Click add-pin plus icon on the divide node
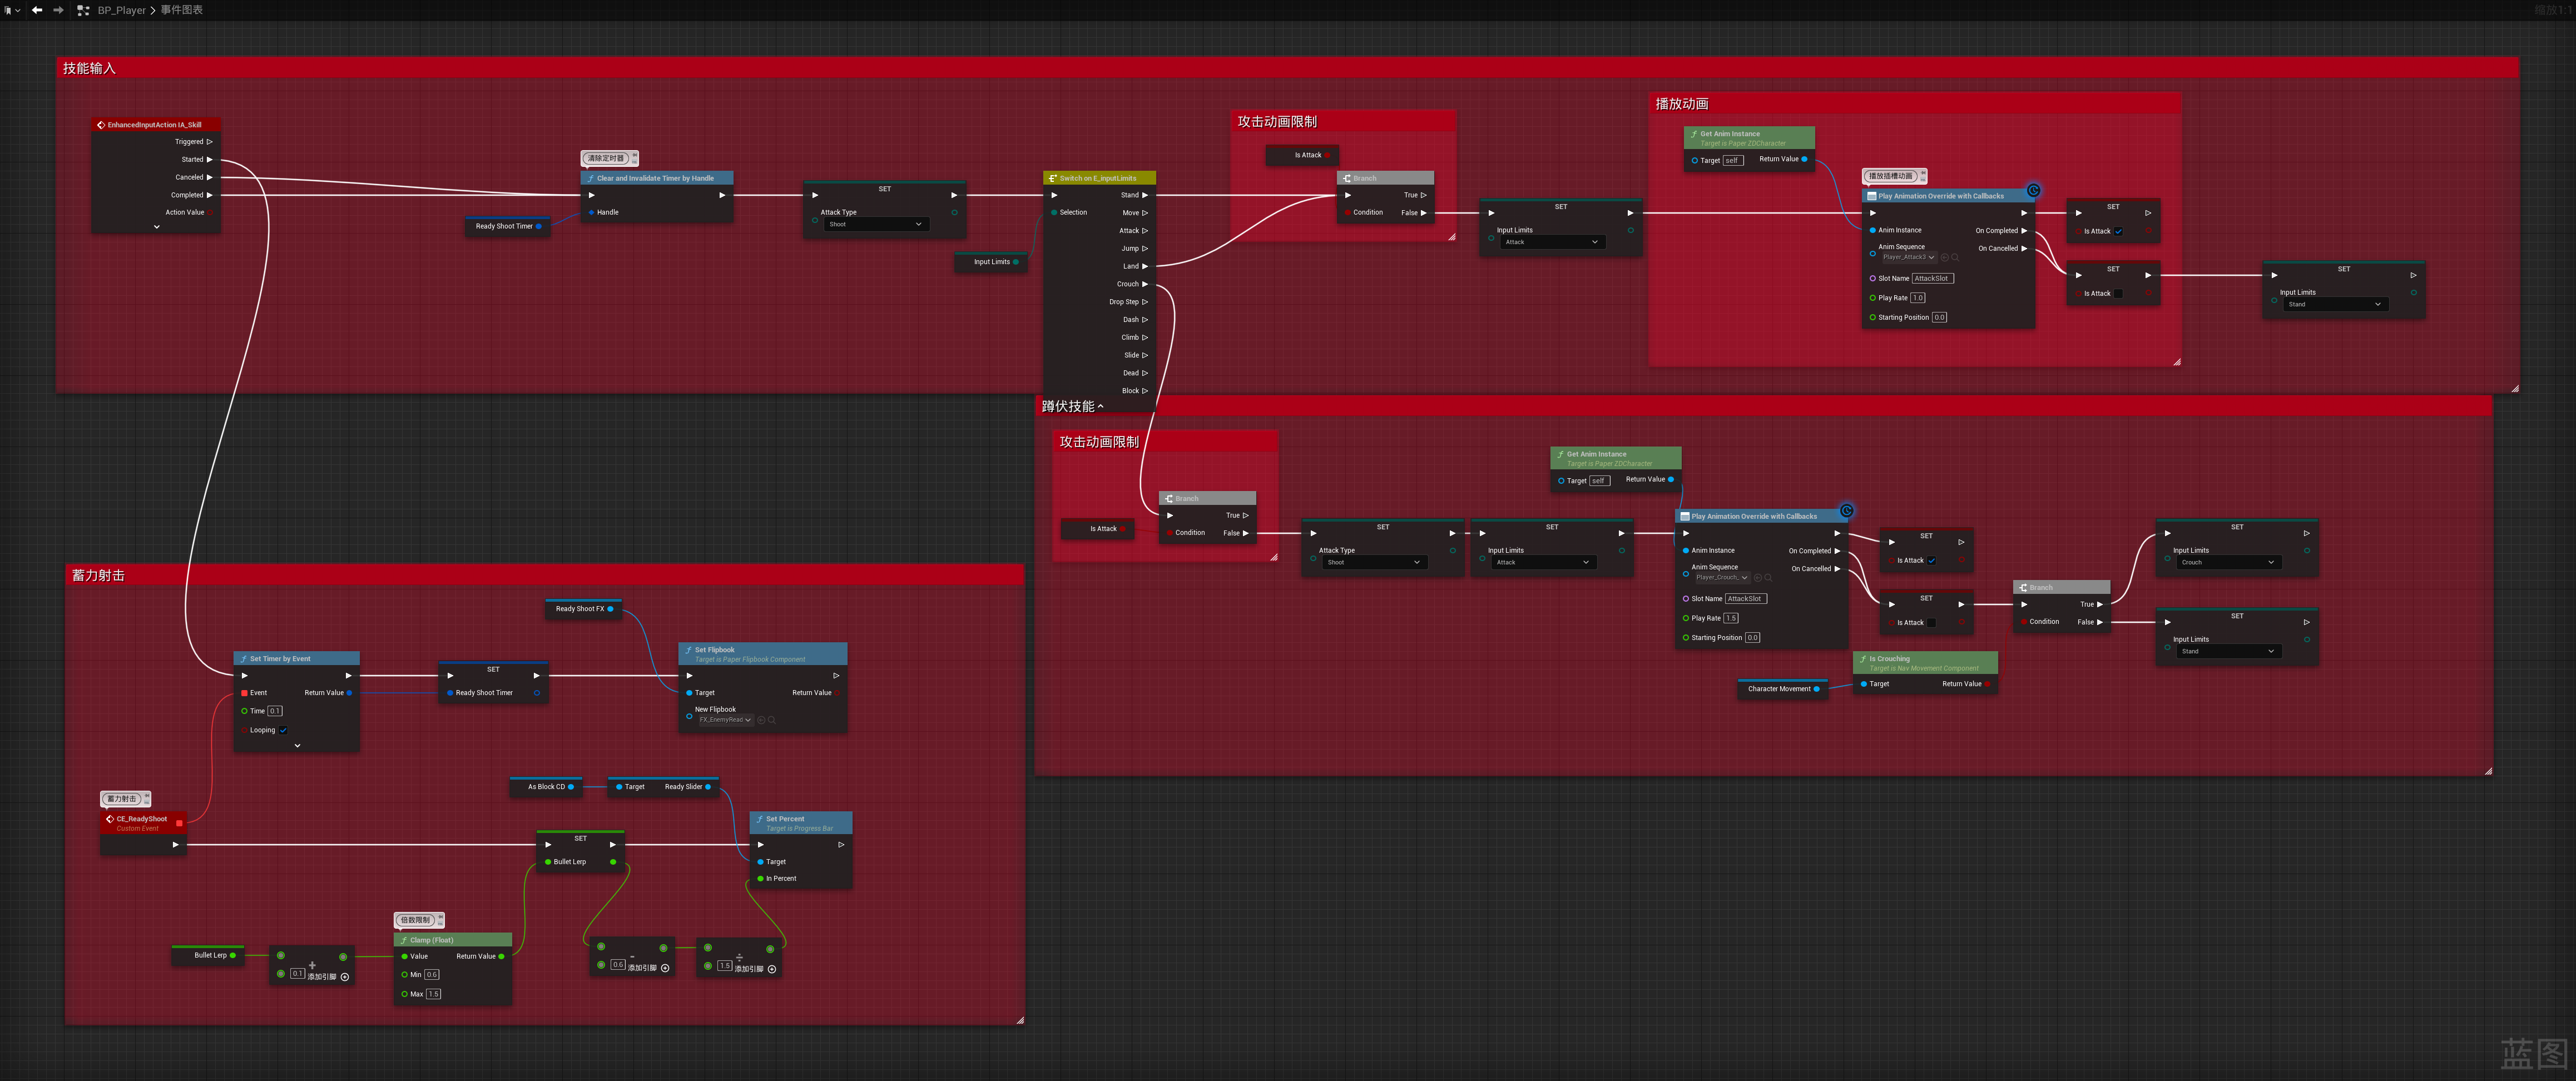This screenshot has width=2576, height=1081. click(x=771, y=969)
